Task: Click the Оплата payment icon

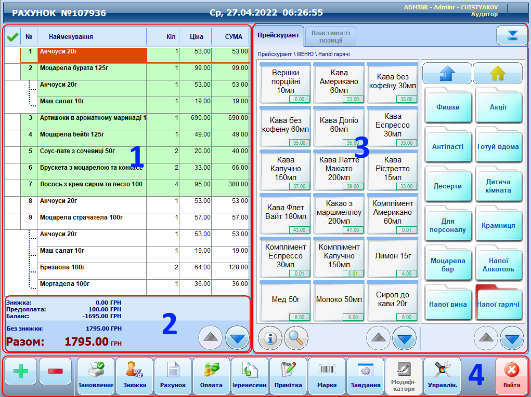Action: pos(211,375)
